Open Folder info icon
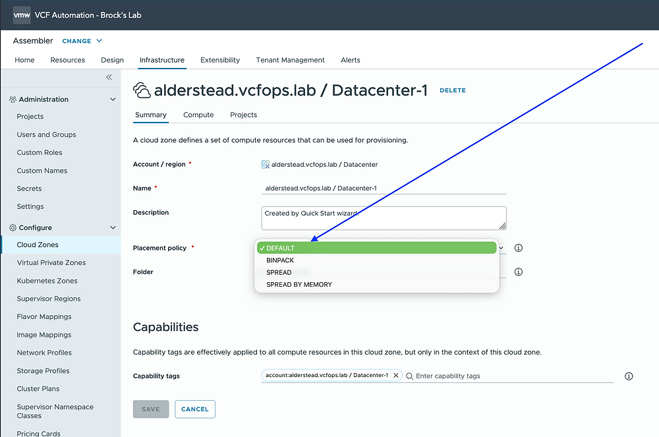 point(519,272)
